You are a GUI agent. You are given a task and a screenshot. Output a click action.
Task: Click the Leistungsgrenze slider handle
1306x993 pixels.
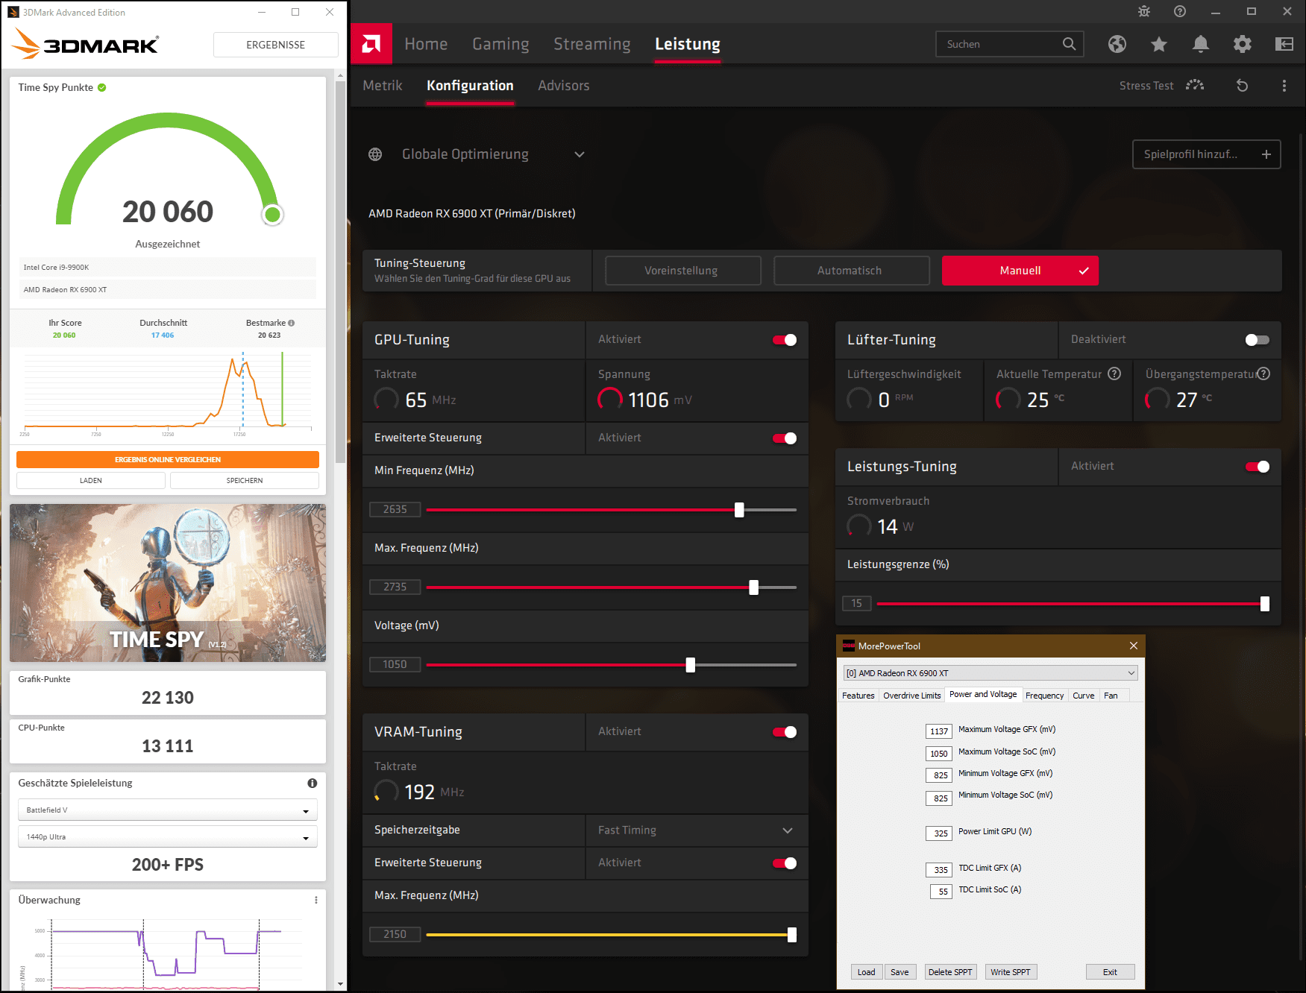pyautogui.click(x=1265, y=604)
